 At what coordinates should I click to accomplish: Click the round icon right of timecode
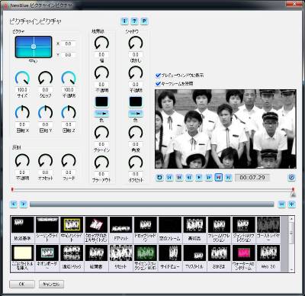click(291, 177)
